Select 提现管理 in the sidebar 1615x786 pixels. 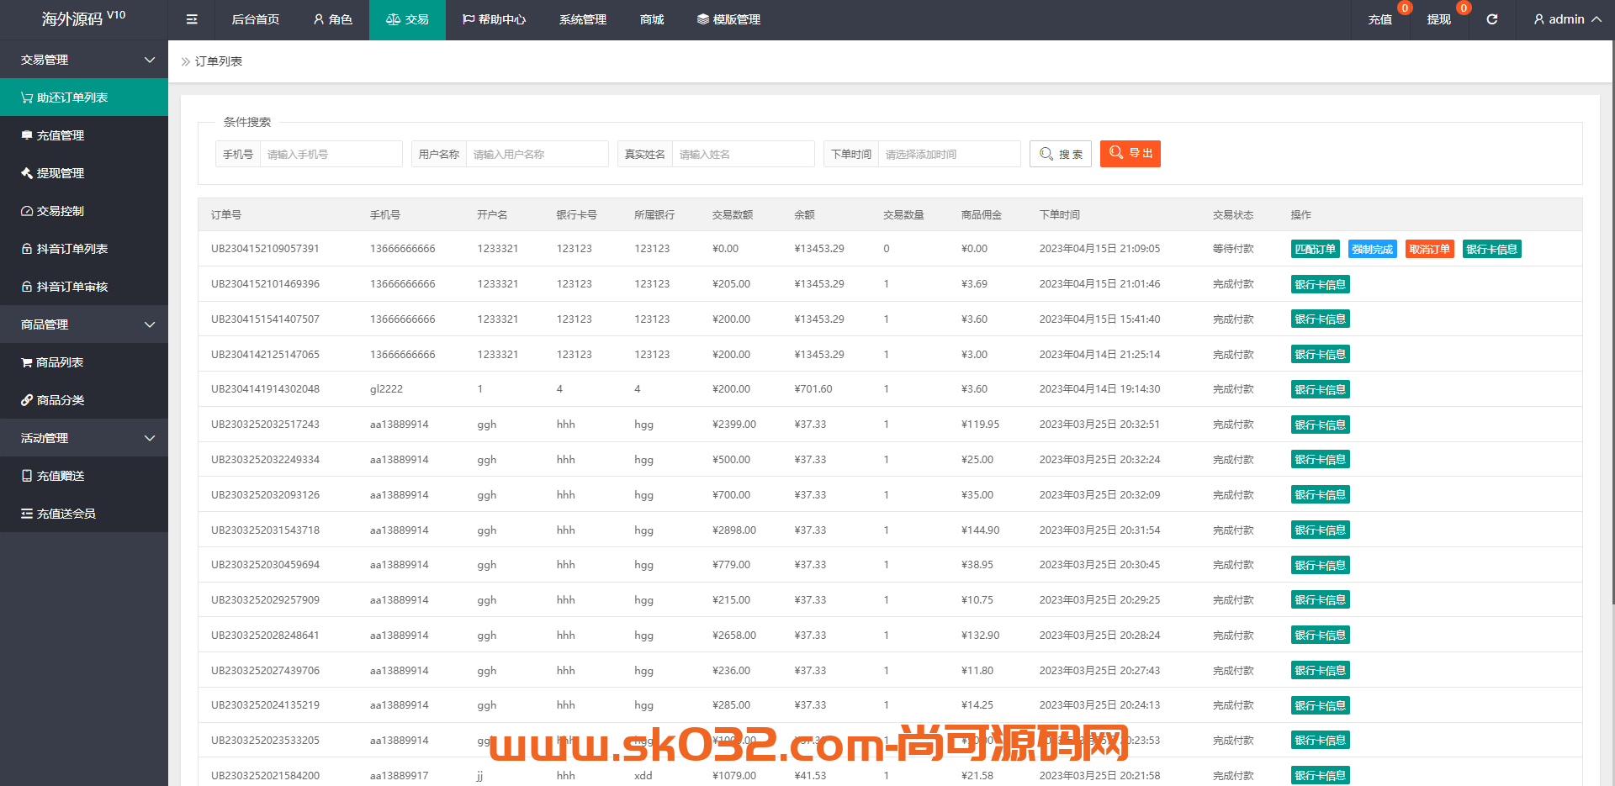[x=84, y=173]
